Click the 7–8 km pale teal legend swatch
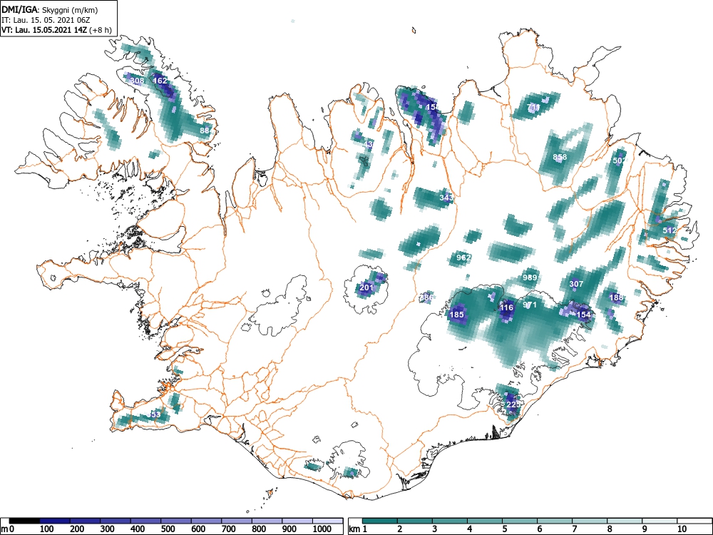 pyautogui.click(x=590, y=521)
